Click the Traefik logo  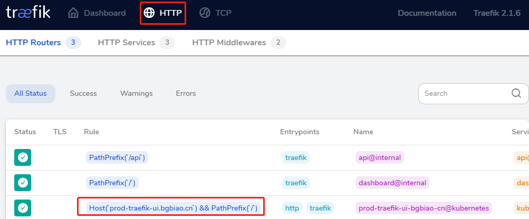[x=28, y=13]
